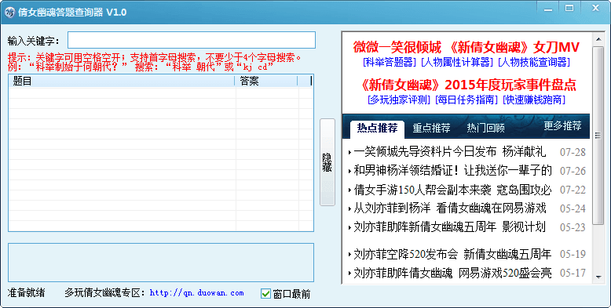Open the qn.duowan.com link
Viewport: 611px width, 308px height.
pos(197,293)
